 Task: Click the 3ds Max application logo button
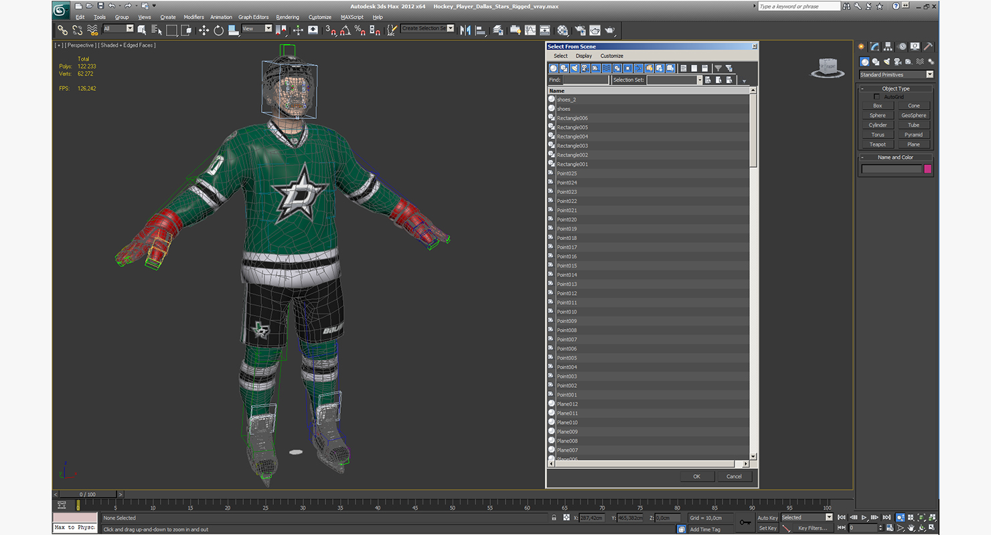pos(60,10)
